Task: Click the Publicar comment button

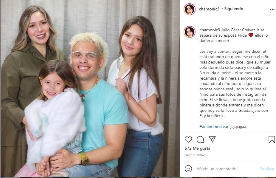Action: coord(267,169)
